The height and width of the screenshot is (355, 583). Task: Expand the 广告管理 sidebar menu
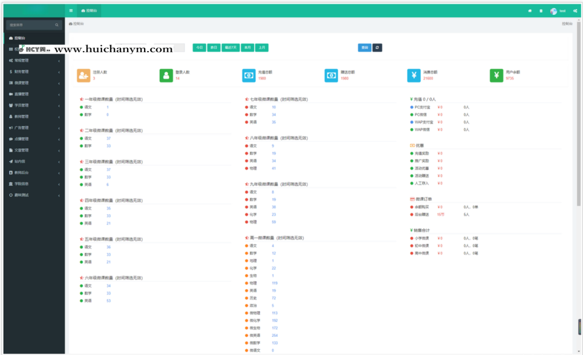pyautogui.click(x=34, y=128)
